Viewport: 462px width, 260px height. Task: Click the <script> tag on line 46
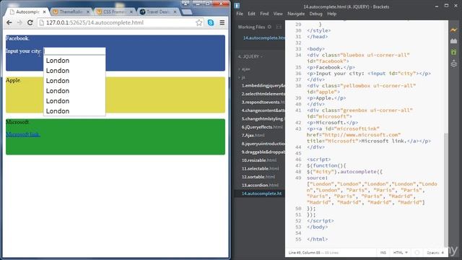pyautogui.click(x=318, y=159)
